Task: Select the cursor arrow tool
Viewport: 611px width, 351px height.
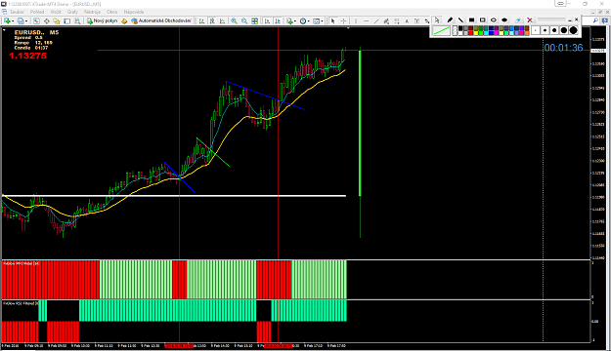Action: tap(332, 21)
